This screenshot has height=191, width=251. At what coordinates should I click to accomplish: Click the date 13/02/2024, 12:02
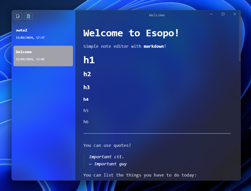point(30,59)
